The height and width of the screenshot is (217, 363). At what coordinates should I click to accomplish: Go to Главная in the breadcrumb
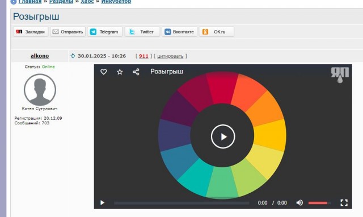coord(30,1)
